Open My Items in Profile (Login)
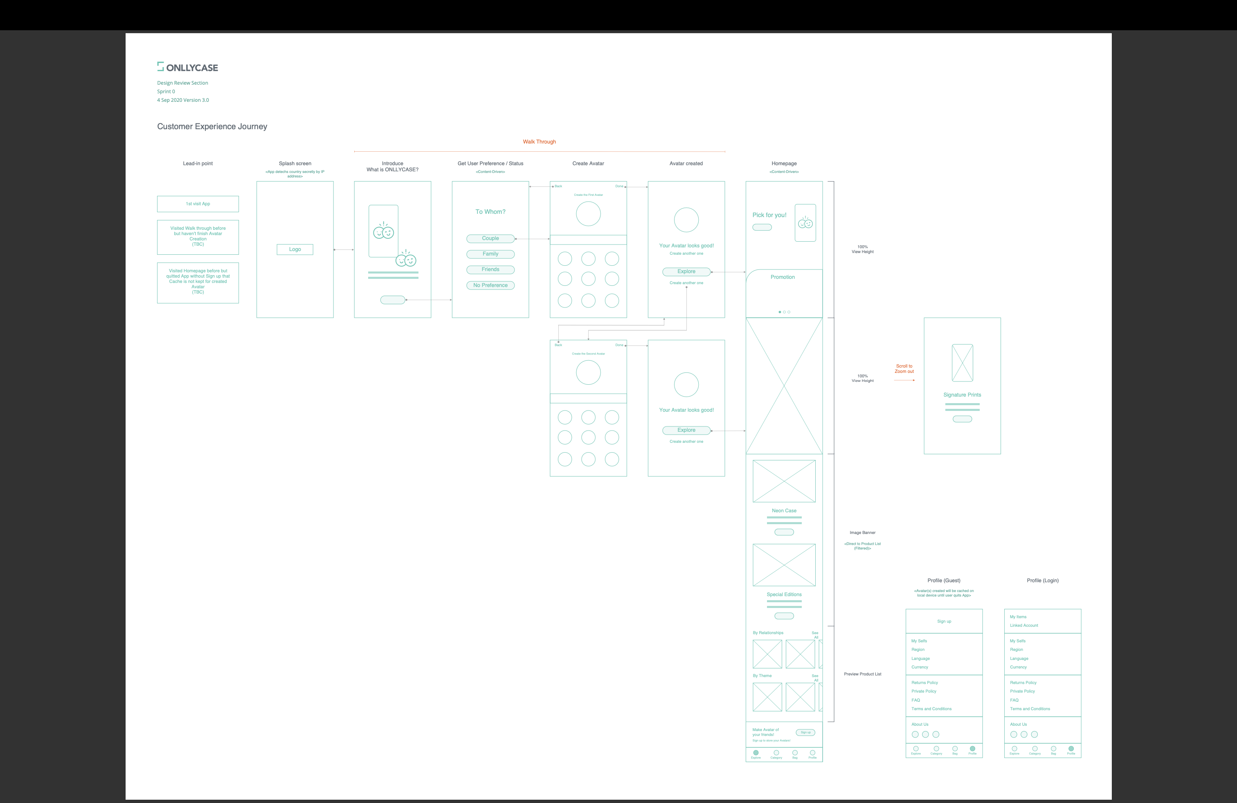Viewport: 1237px width, 803px height. click(x=1018, y=617)
